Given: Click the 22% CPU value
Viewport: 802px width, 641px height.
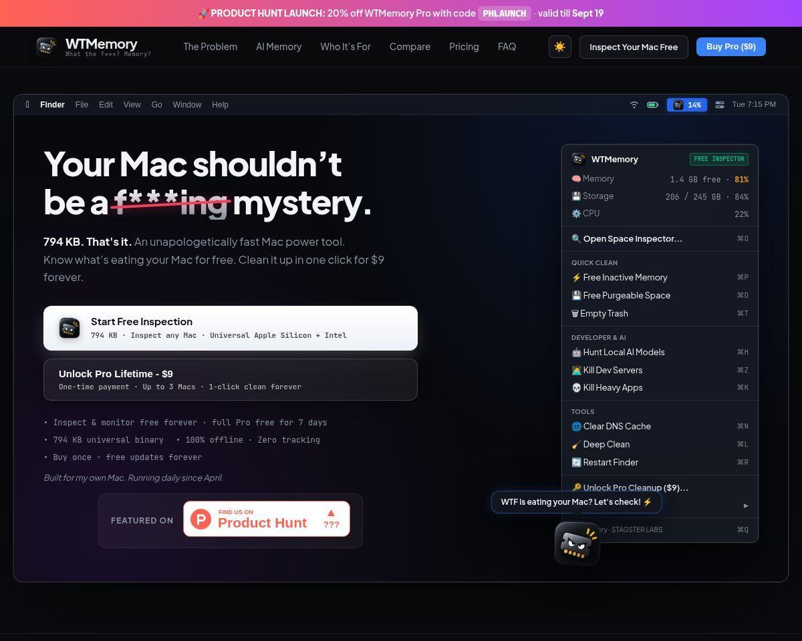Looking at the screenshot, I should 741,214.
